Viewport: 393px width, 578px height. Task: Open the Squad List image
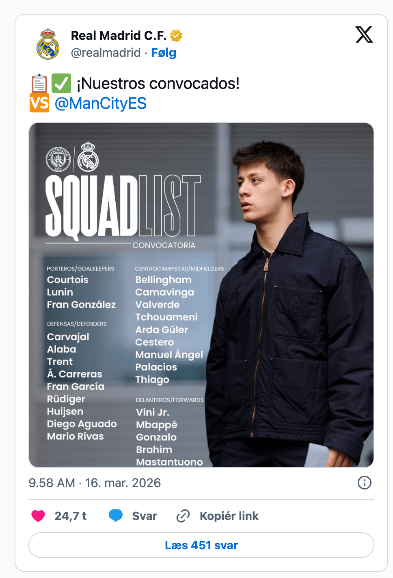pyautogui.click(x=201, y=295)
